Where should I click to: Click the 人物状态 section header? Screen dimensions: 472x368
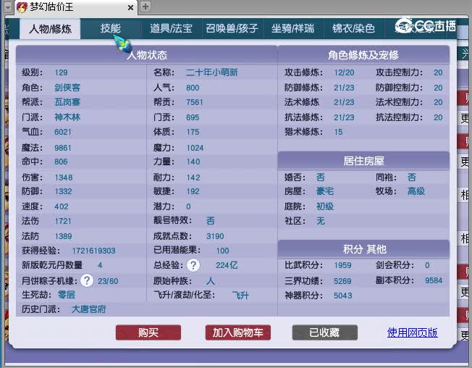coord(147,55)
